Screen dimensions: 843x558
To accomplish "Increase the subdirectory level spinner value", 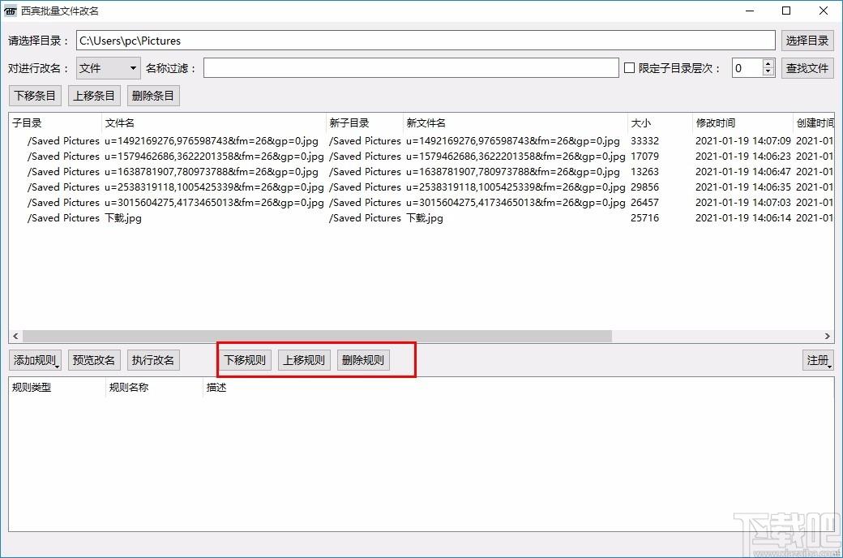I will coord(768,64).
